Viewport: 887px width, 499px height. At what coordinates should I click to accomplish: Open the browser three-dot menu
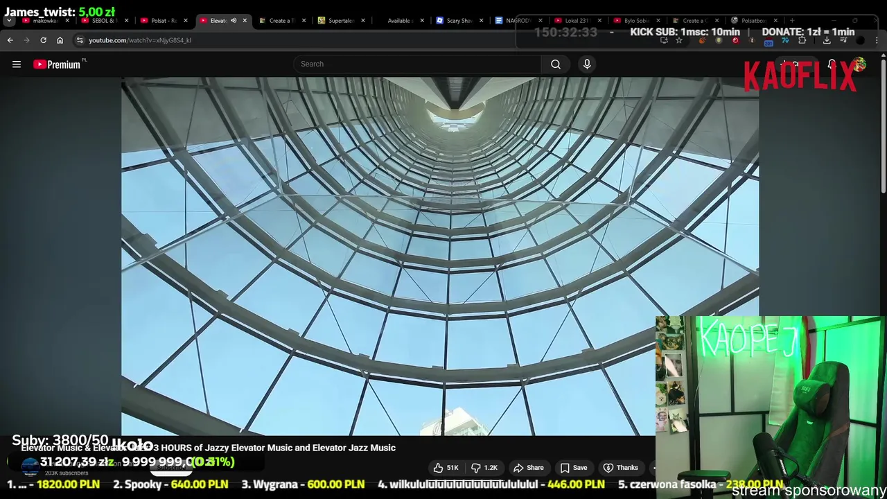[x=877, y=40]
